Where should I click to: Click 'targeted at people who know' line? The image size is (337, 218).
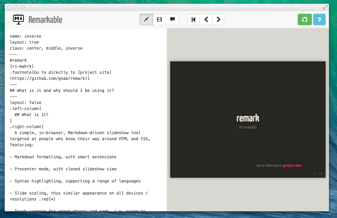(x=80, y=139)
